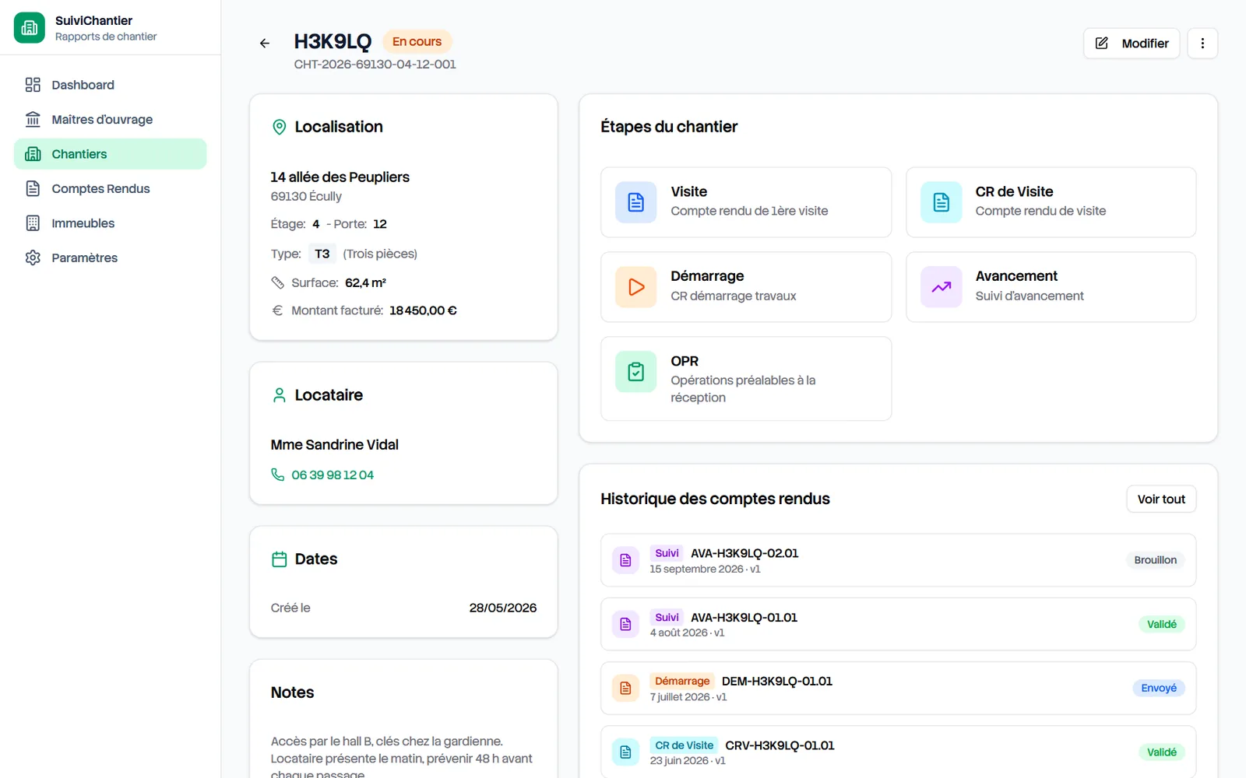1246x778 pixels.
Task: Click the SuiviChantier logo icon
Action: click(30, 28)
